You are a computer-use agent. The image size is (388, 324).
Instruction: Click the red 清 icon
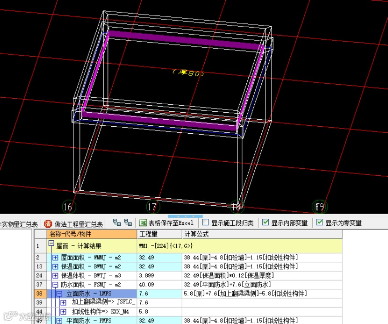(x=48, y=224)
